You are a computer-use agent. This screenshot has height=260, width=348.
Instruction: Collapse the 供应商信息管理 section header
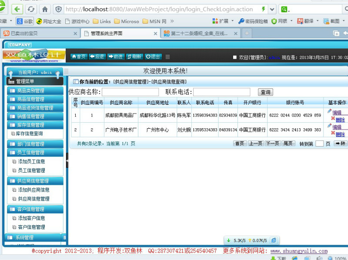35,181
